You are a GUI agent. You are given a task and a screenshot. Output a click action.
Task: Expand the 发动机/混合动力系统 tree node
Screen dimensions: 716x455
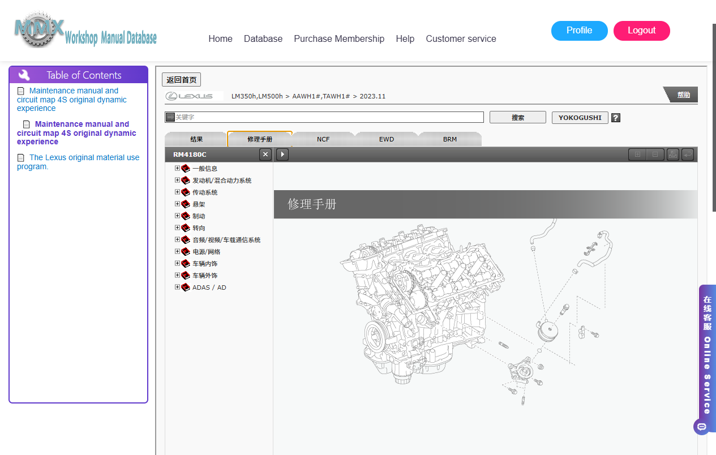click(178, 180)
